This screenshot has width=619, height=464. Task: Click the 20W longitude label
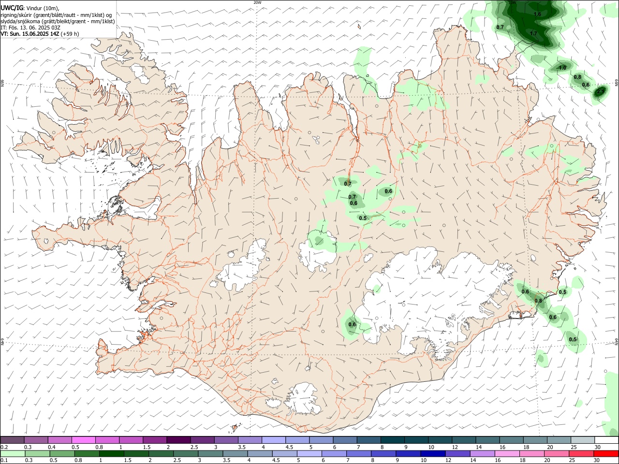pyautogui.click(x=257, y=2)
